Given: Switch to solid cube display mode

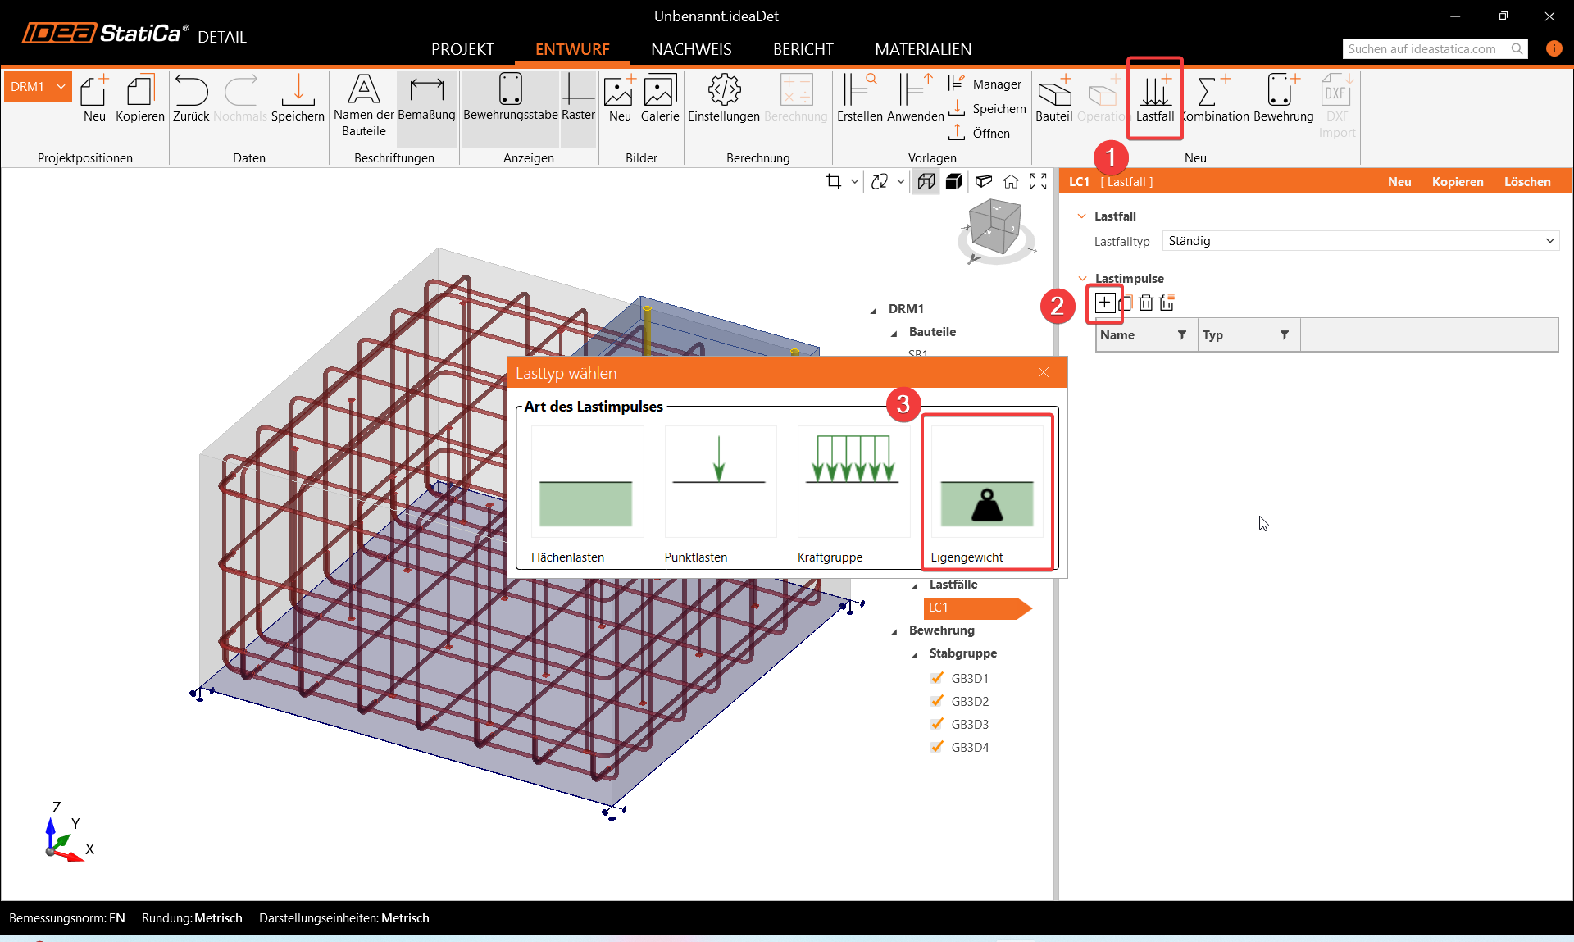Looking at the screenshot, I should (x=954, y=182).
